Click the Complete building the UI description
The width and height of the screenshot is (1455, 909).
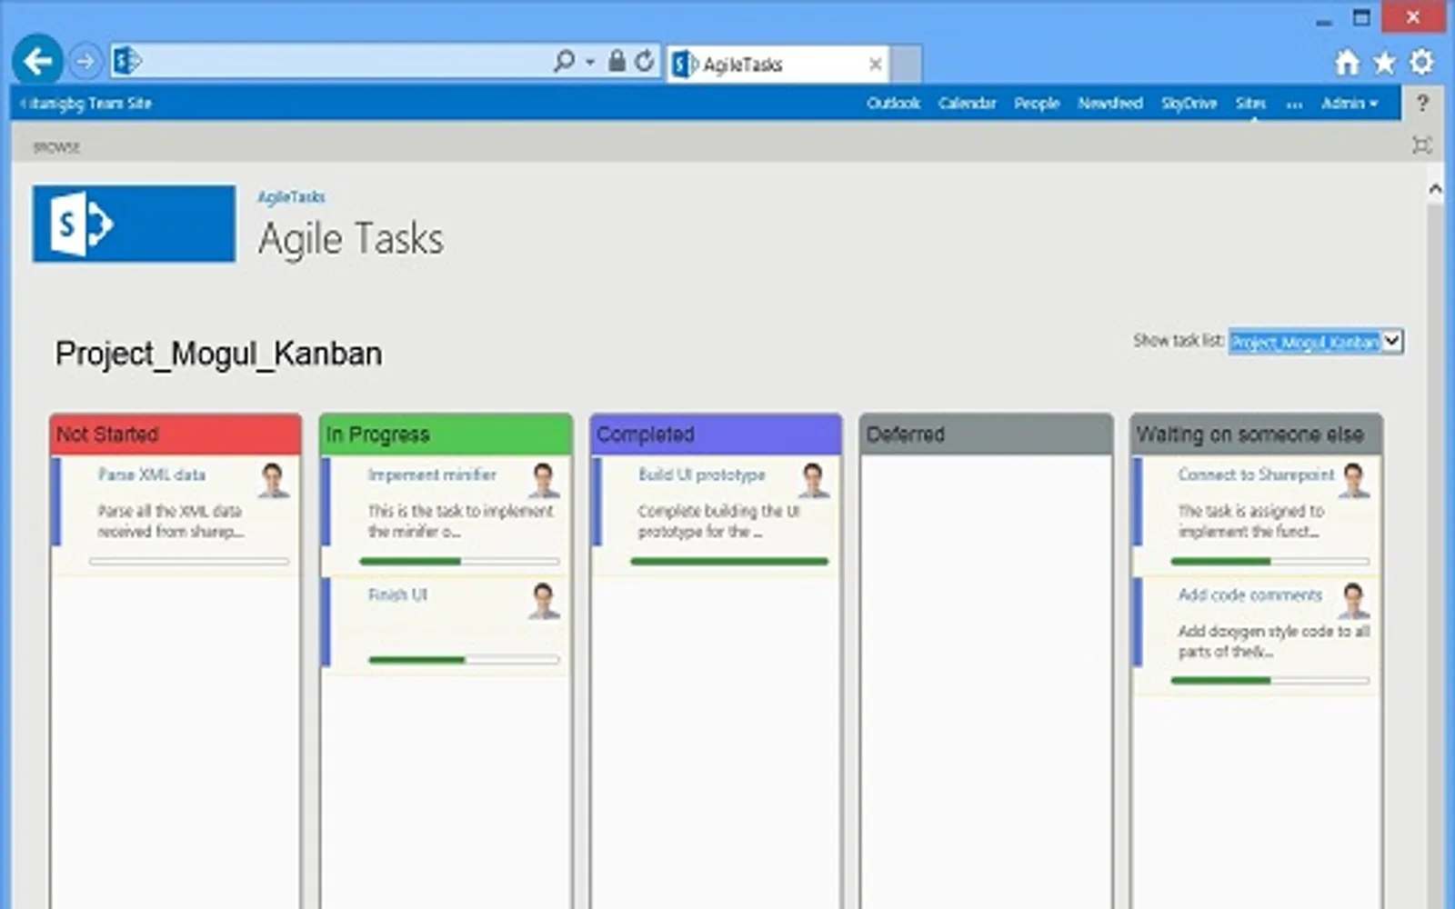coord(718,521)
